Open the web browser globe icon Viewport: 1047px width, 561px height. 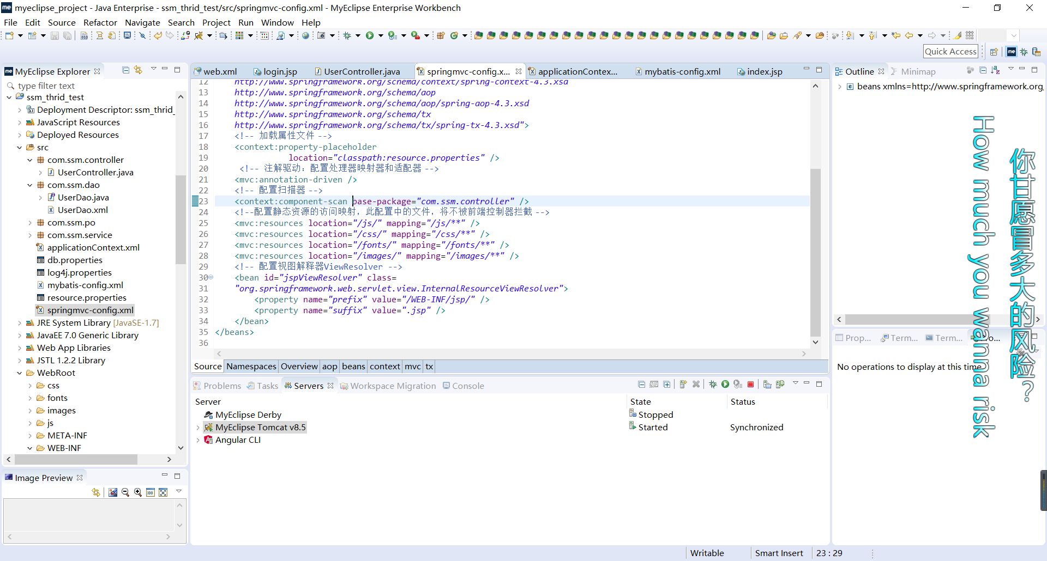[x=306, y=36]
